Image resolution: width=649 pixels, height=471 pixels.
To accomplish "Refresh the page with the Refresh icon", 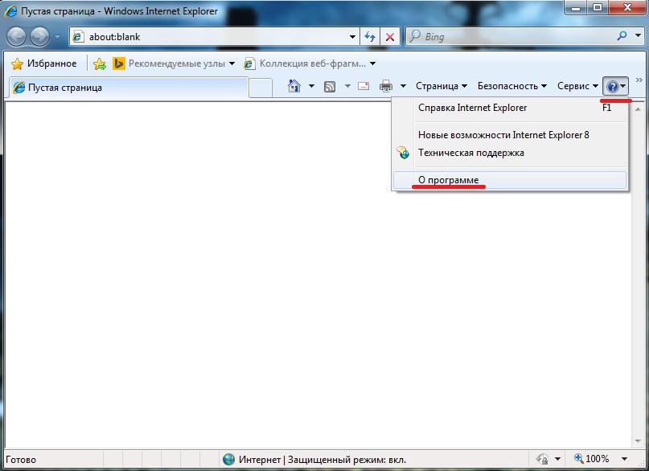I will (370, 37).
